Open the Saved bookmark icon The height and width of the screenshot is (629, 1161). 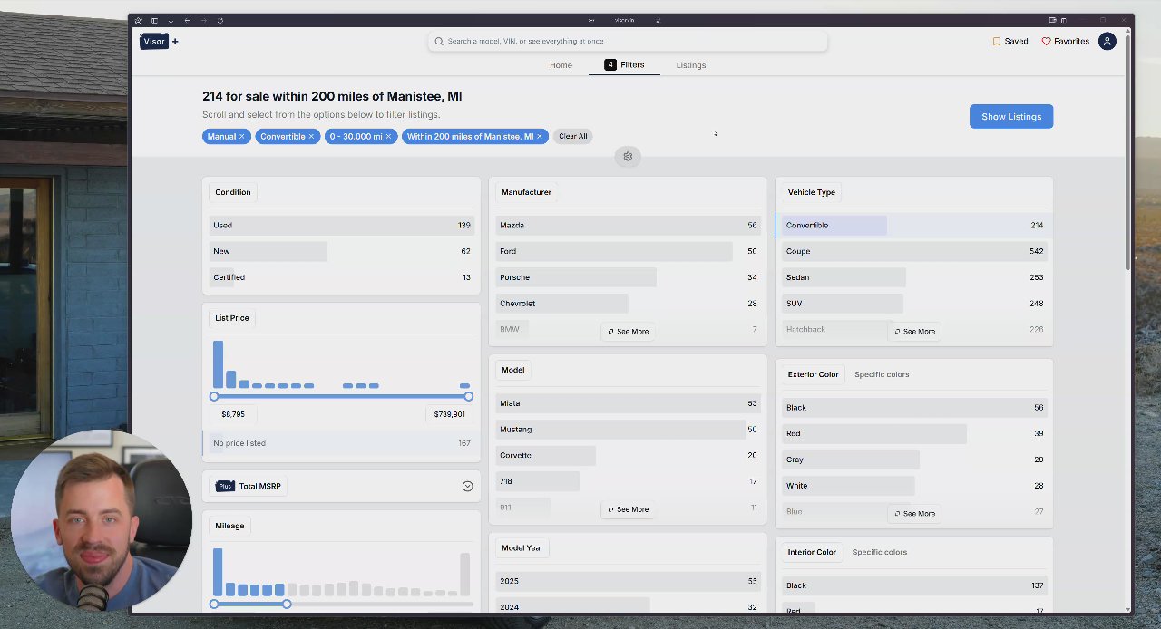996,41
